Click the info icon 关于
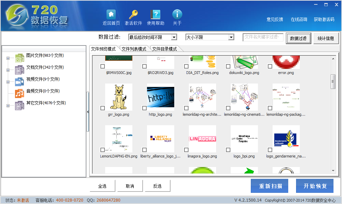The height and width of the screenshot is (204, 342). click(x=177, y=14)
